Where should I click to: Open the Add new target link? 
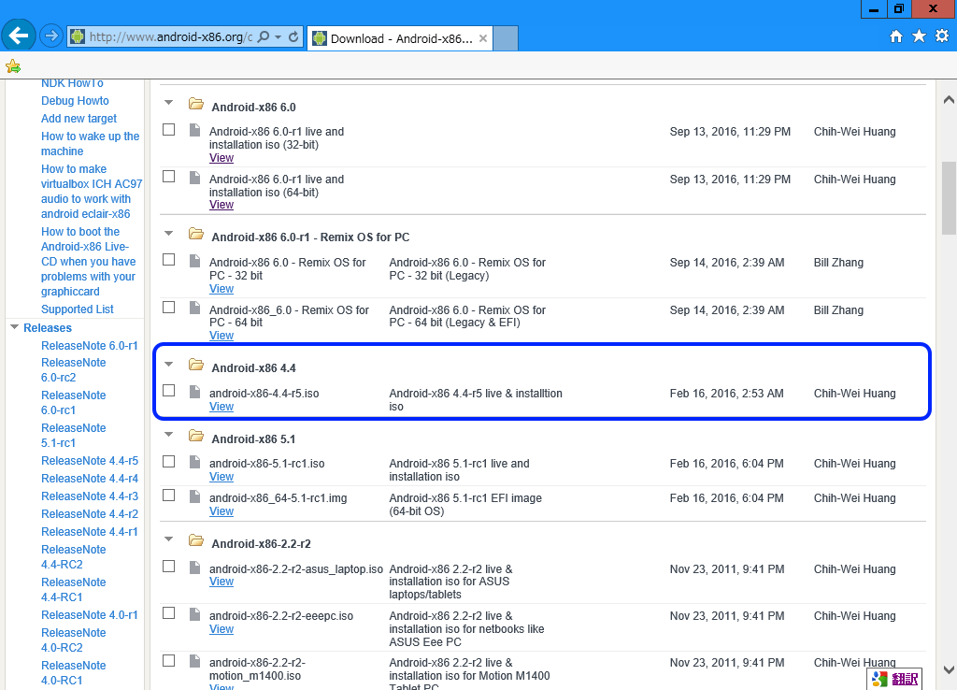79,119
